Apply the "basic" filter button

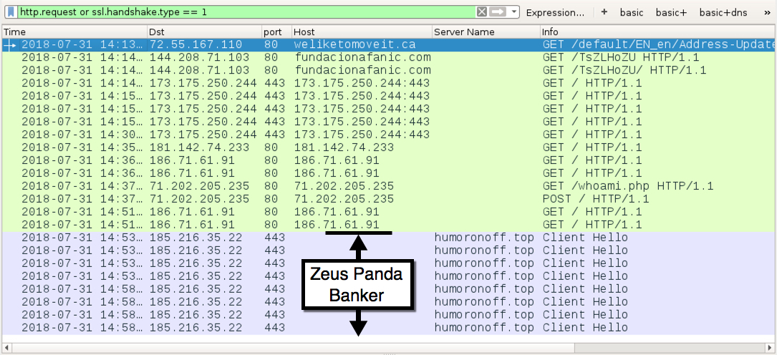pos(632,12)
